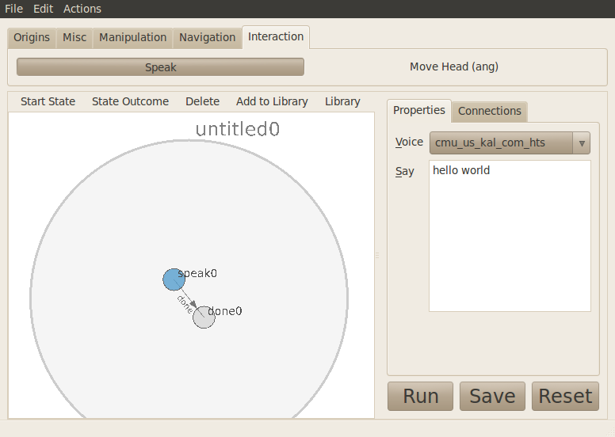Switch to the Misc tab
Image resolution: width=615 pixels, height=437 pixels.
coord(74,37)
